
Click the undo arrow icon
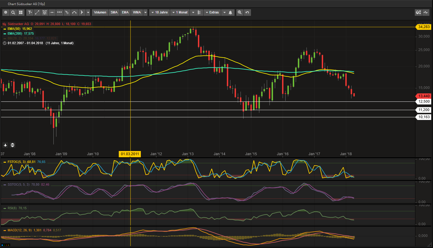[247, 13]
